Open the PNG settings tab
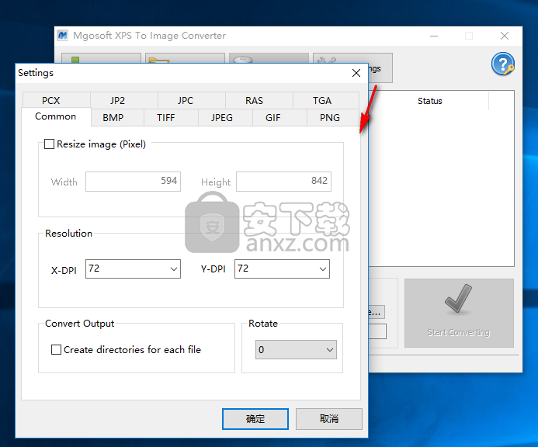The image size is (538, 447). pyautogui.click(x=333, y=118)
